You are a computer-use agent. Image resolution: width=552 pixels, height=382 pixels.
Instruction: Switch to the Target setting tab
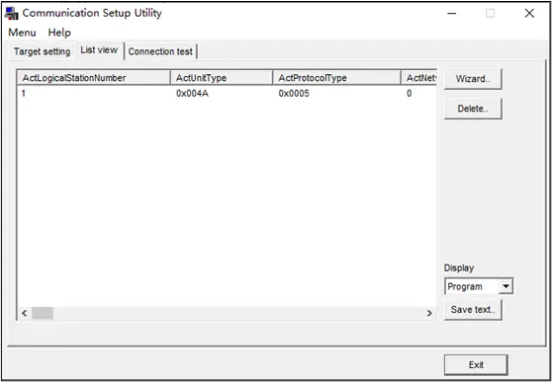[42, 51]
